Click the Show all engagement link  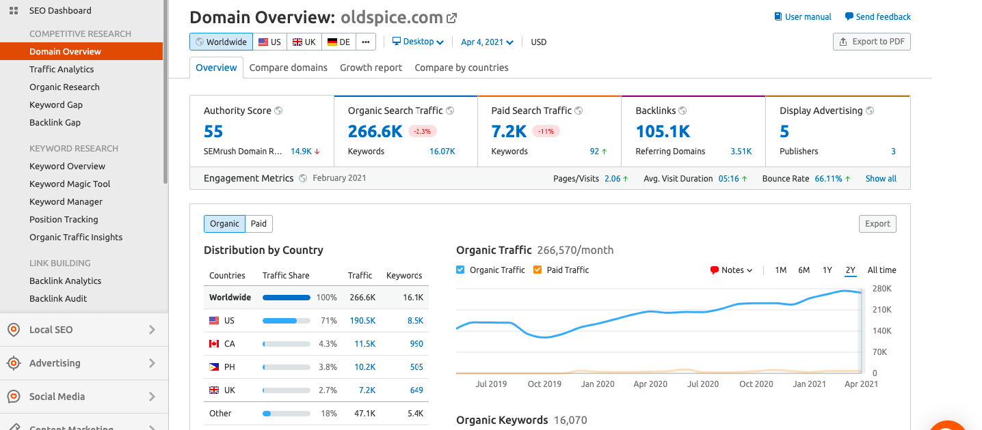[881, 178]
